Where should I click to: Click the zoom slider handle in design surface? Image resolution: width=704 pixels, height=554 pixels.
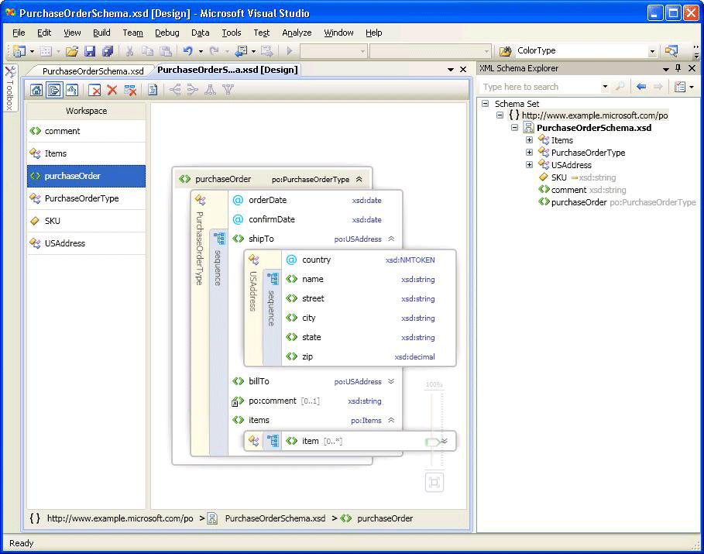[x=432, y=442]
